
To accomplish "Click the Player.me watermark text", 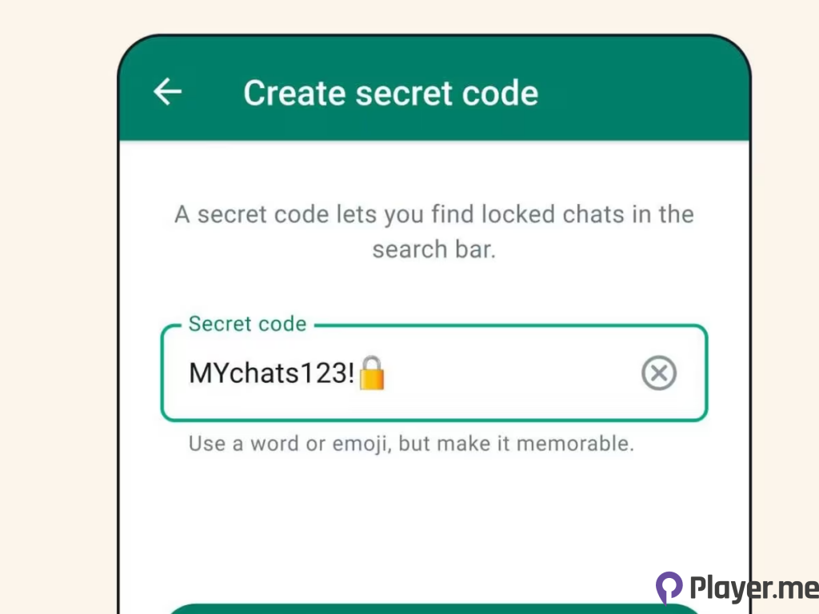I will click(754, 588).
